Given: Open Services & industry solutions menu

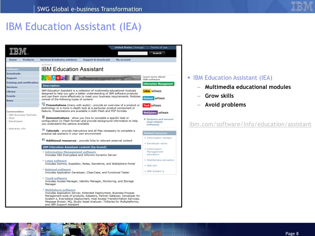Looking at the screenshot, I should (x=58, y=60).
